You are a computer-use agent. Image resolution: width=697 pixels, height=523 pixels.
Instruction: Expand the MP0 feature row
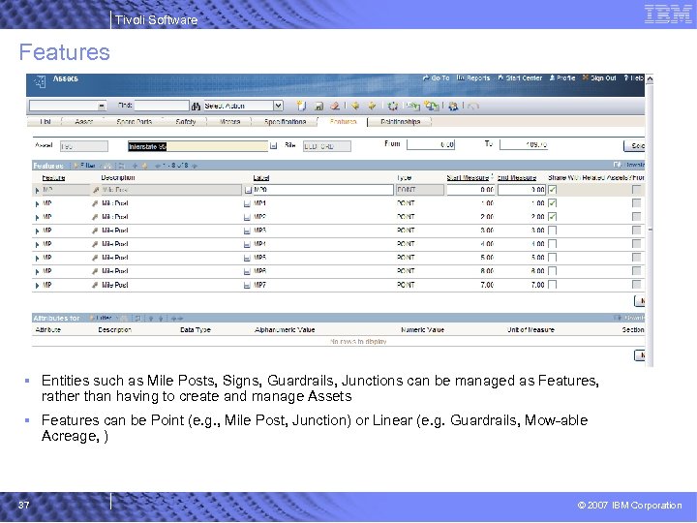pyautogui.click(x=38, y=191)
